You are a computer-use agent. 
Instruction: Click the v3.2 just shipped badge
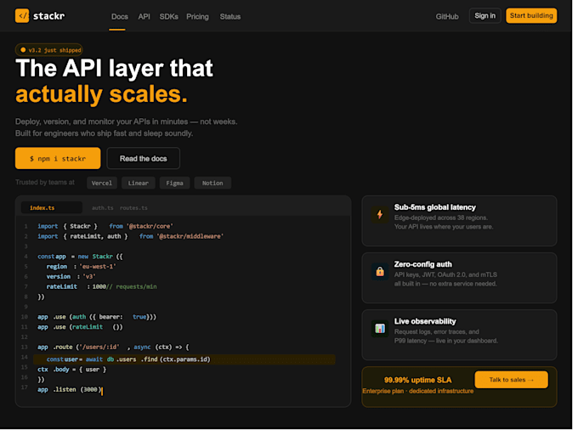click(49, 50)
